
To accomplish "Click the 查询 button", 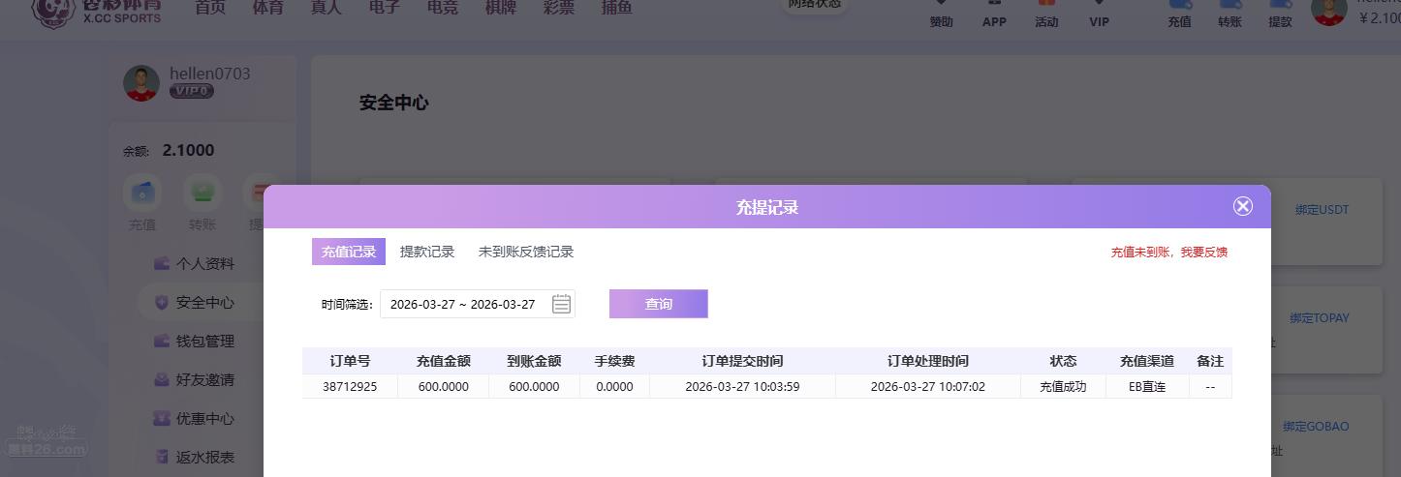I will coord(659,304).
